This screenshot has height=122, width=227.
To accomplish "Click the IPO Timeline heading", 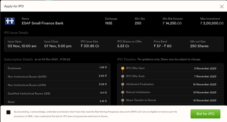I will coord(126,59).
